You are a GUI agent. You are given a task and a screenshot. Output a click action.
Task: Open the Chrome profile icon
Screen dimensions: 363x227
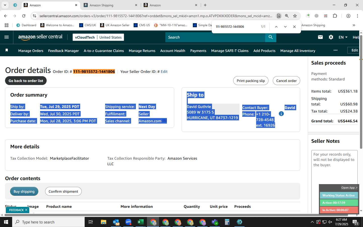pos(348,16)
